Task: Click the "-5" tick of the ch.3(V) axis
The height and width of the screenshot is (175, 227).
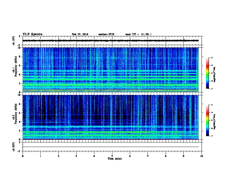Action: pyautogui.click(x=19, y=151)
